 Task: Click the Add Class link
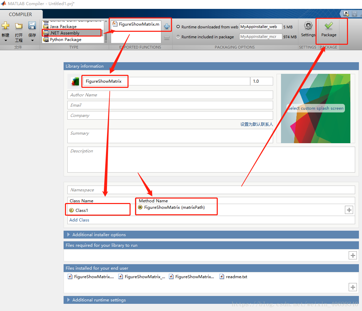[x=79, y=220]
